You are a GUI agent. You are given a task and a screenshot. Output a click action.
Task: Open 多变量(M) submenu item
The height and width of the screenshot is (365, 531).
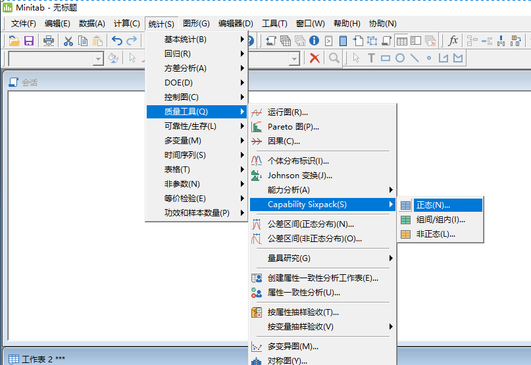(197, 141)
